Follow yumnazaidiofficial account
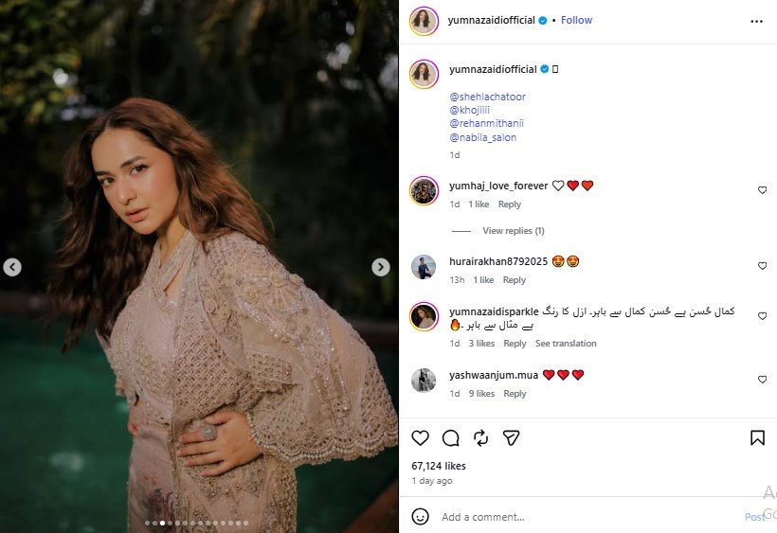Viewport: 777px width, 533px height. [576, 20]
